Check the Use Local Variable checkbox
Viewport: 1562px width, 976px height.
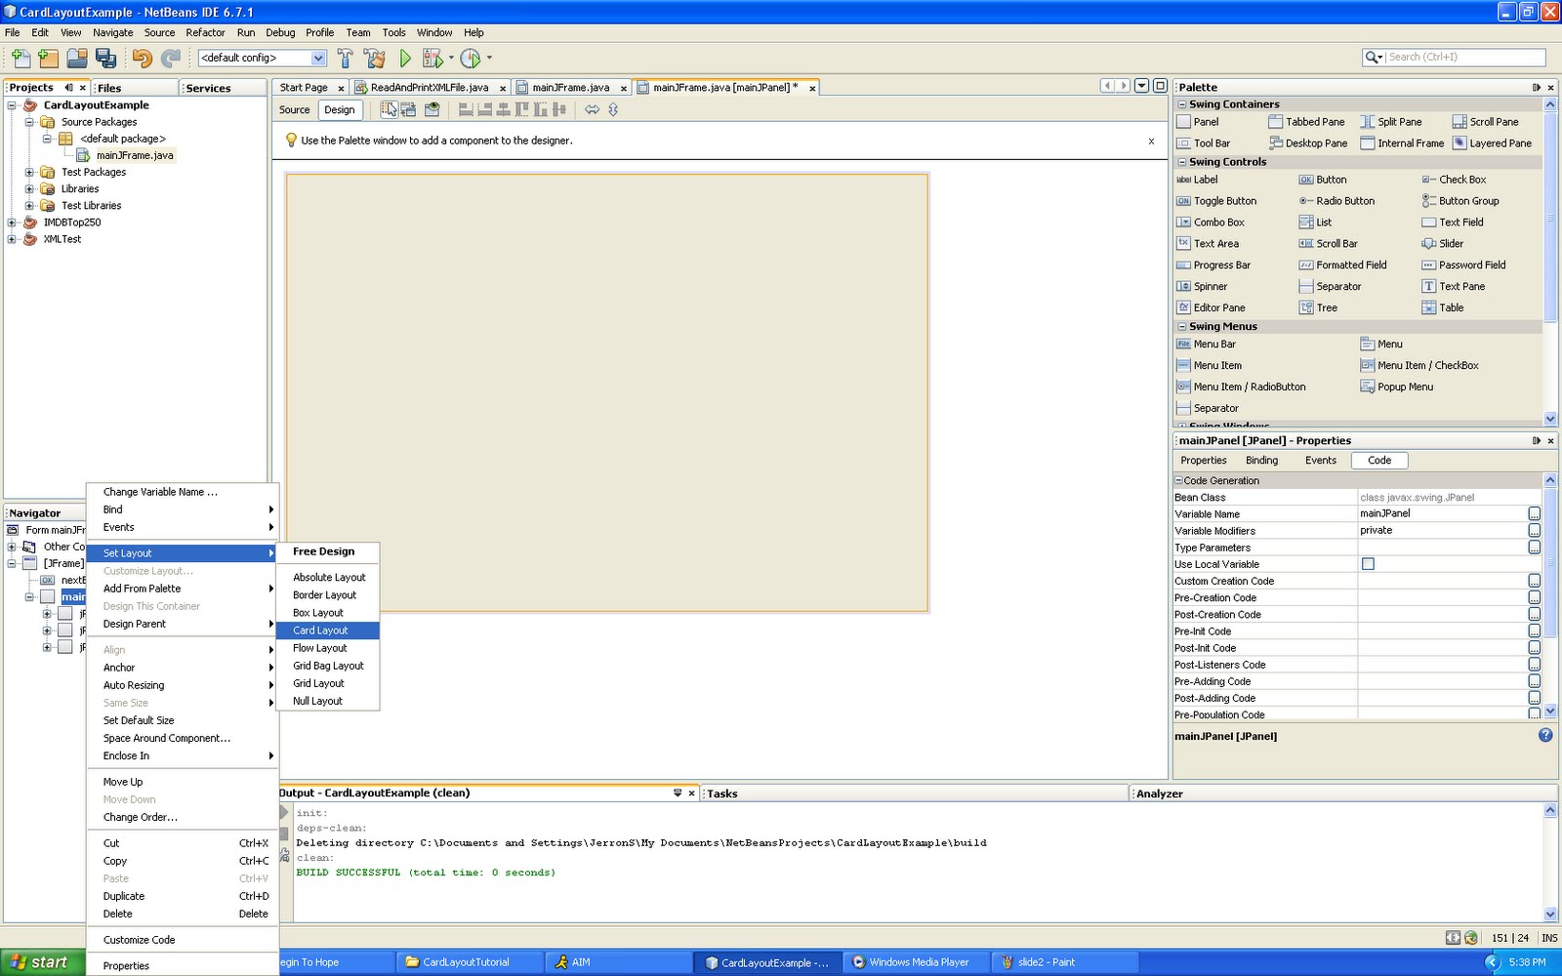[1369, 563]
